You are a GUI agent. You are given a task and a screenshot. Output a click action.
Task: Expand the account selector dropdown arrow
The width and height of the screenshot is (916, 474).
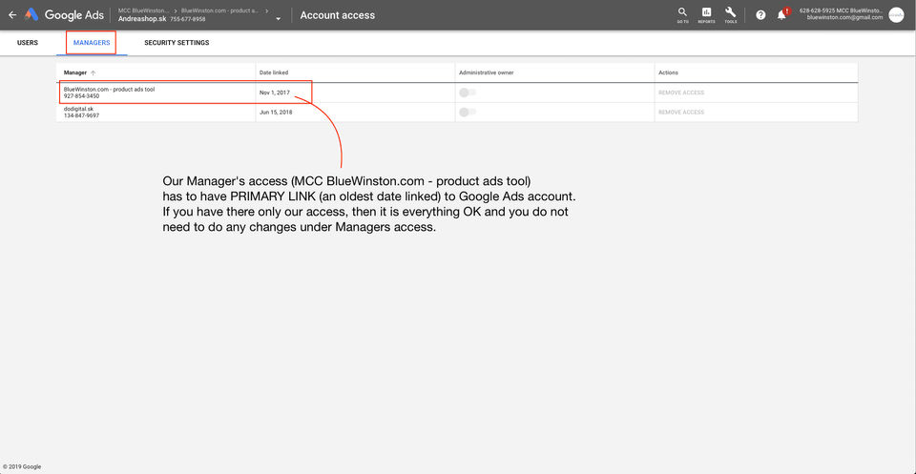point(278,19)
